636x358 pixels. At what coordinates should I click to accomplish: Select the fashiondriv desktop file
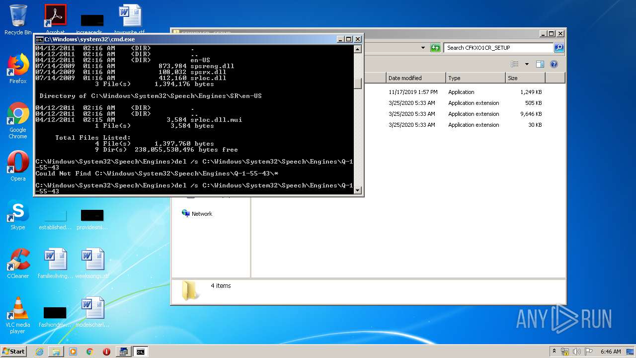point(55,316)
